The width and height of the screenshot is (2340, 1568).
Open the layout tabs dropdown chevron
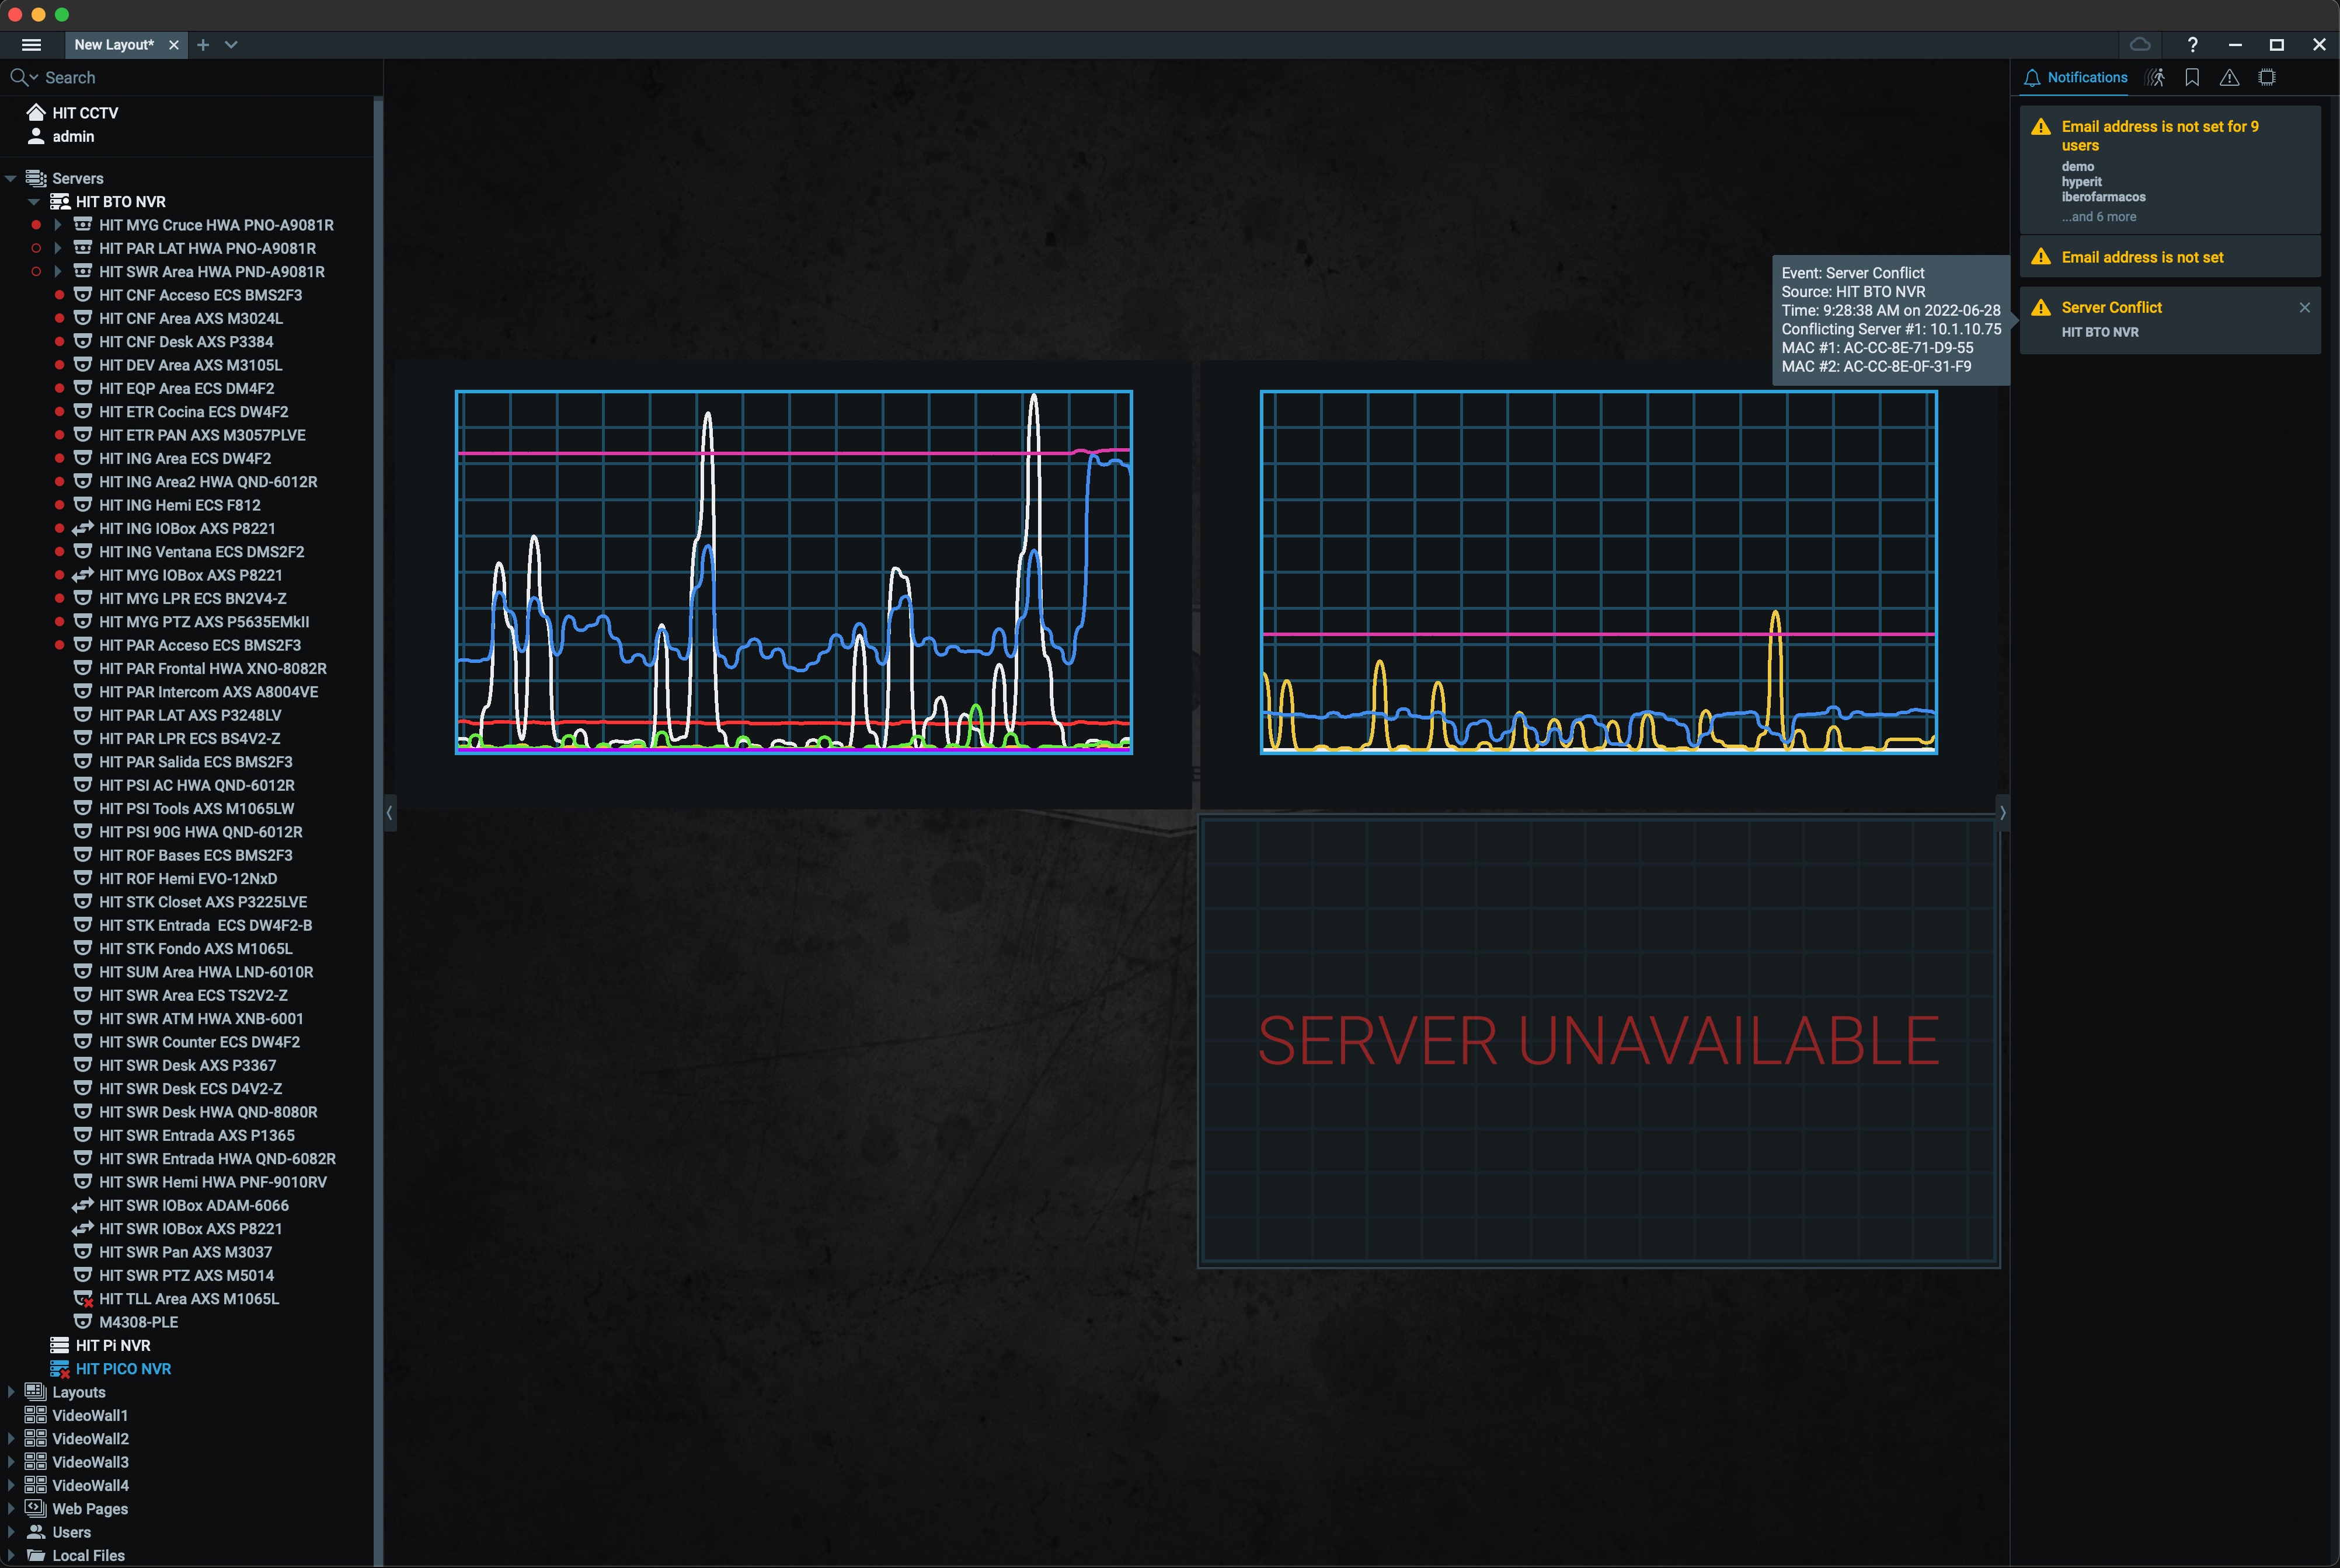click(x=231, y=45)
